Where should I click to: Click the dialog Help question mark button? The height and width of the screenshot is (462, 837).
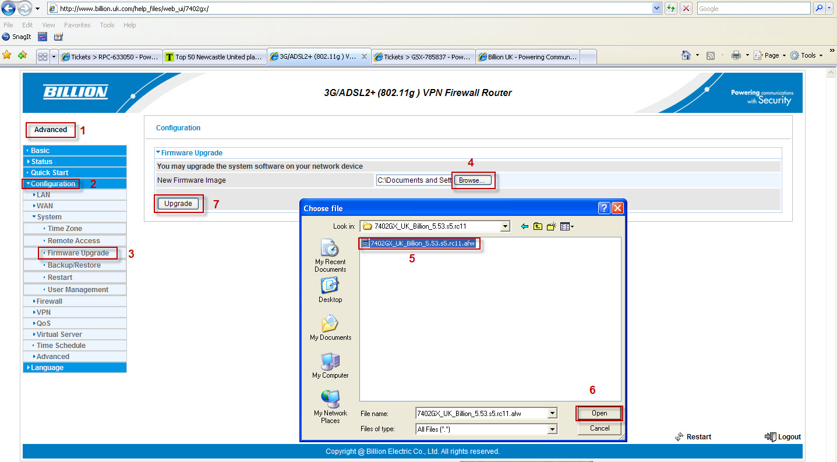tap(604, 208)
